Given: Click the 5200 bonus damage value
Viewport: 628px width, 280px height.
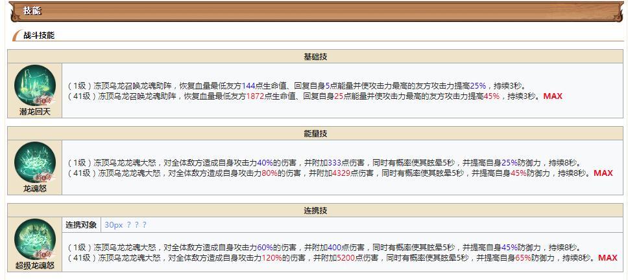Looking at the screenshot, I should coord(346,258).
